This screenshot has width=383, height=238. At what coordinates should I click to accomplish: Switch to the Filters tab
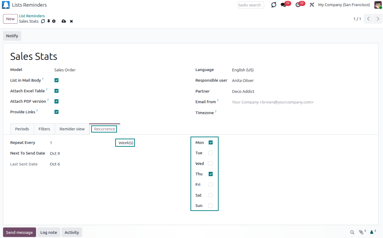click(x=44, y=129)
